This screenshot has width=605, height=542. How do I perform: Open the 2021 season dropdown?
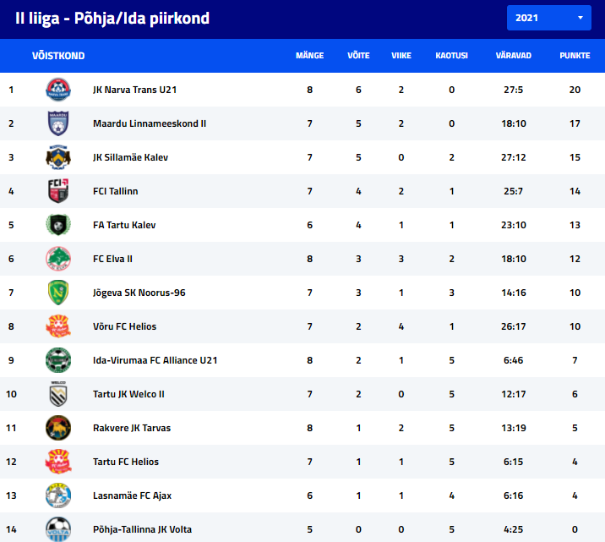(548, 18)
